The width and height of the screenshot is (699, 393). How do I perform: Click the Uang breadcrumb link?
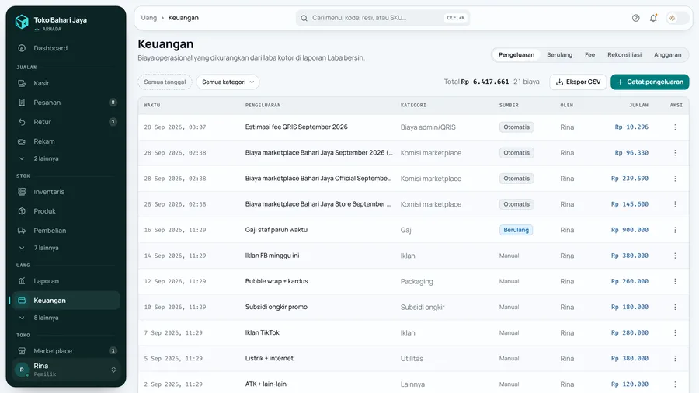[149, 18]
